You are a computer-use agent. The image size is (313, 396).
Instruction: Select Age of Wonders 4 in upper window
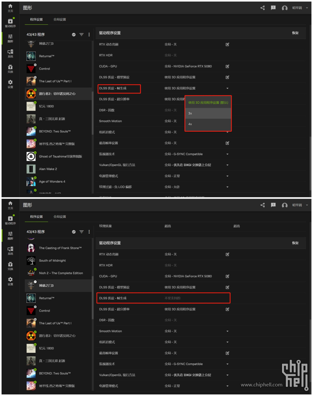click(x=58, y=182)
